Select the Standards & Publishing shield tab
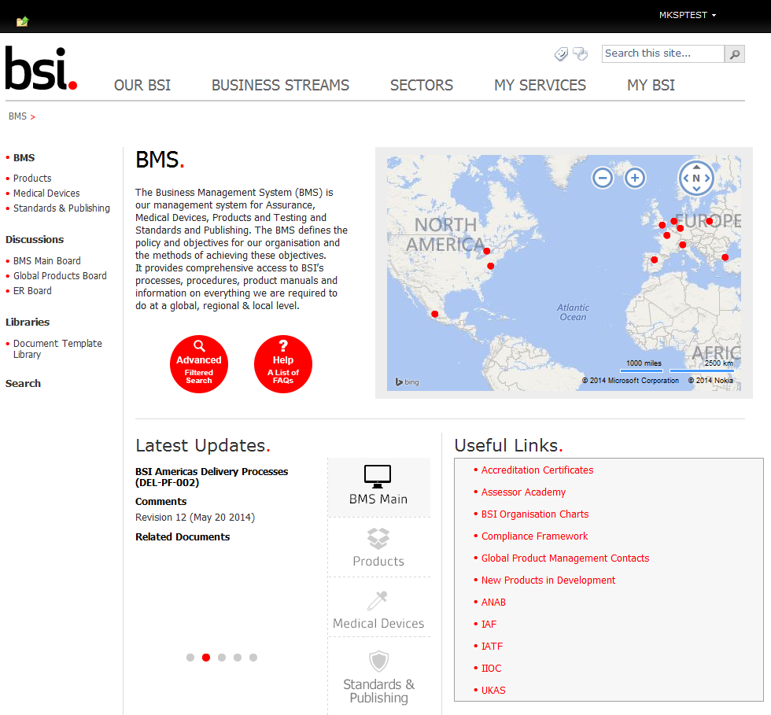The image size is (771, 715). (x=378, y=676)
